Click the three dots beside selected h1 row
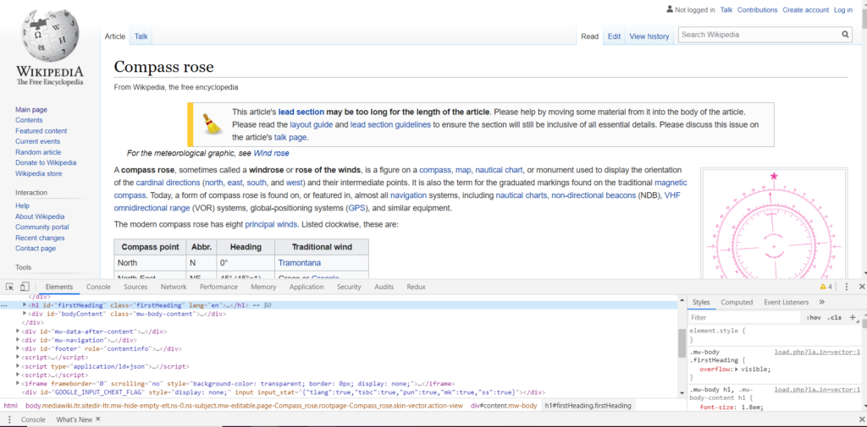This screenshot has width=867, height=427. pos(4,305)
